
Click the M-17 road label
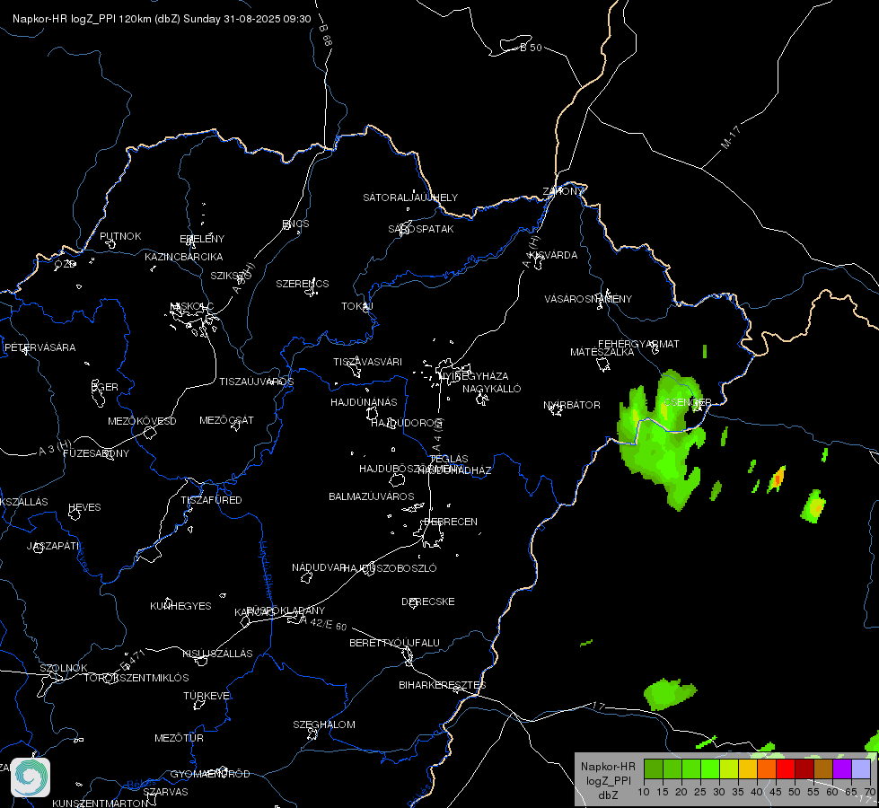point(731,137)
